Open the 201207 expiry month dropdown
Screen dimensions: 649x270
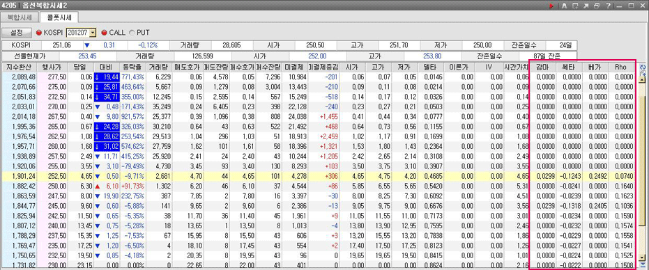(x=93, y=33)
